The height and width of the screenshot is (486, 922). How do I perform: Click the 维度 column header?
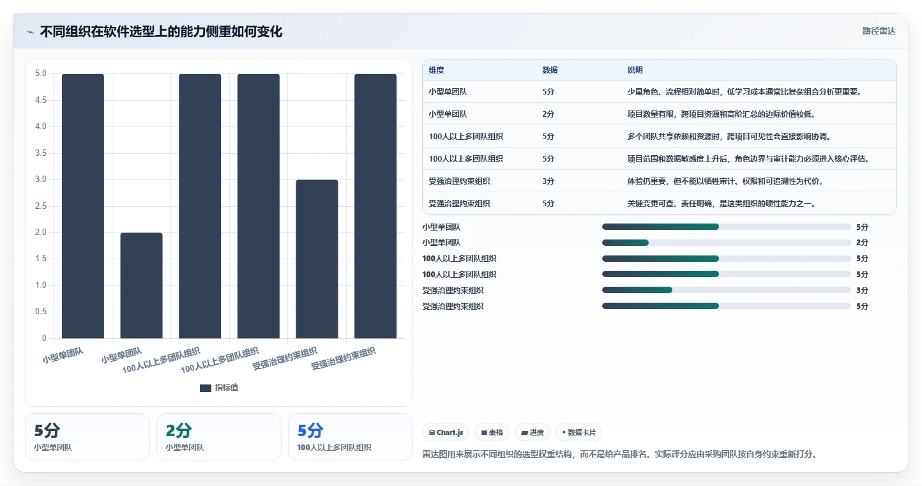click(x=437, y=70)
